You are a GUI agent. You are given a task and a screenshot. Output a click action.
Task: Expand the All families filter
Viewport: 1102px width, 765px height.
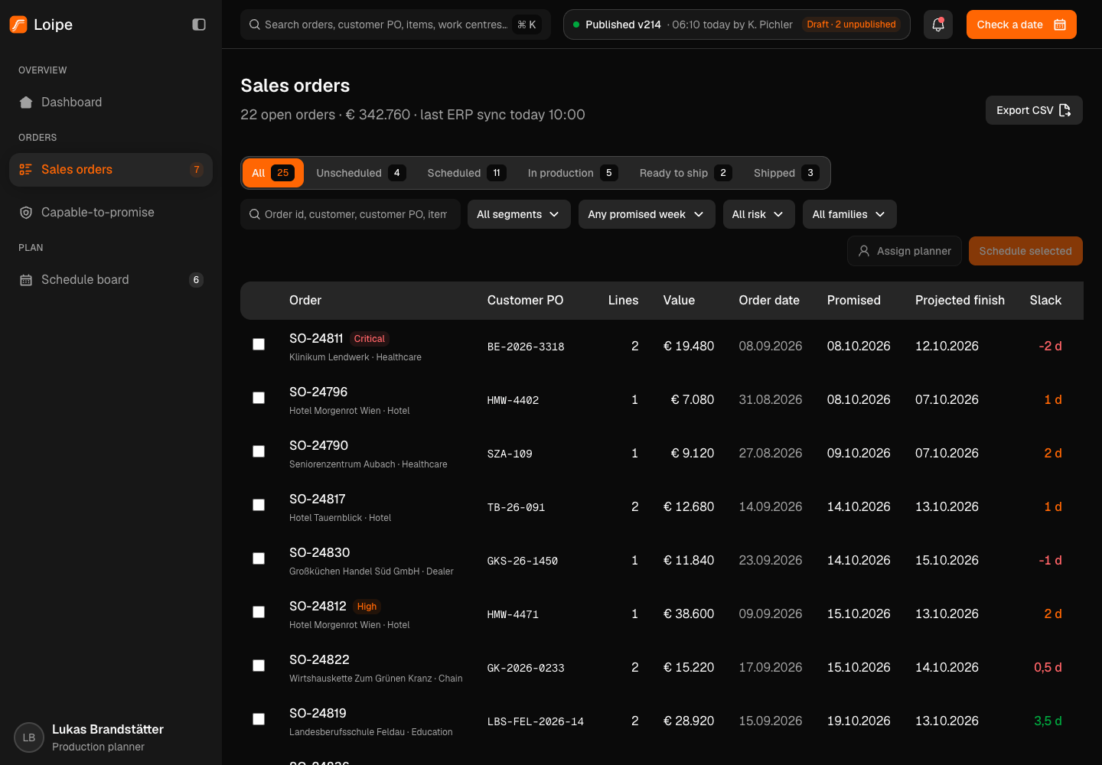coord(849,214)
